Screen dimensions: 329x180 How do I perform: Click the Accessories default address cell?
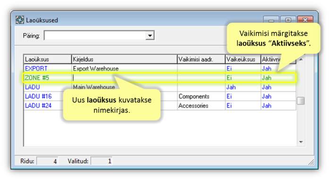(x=201, y=106)
